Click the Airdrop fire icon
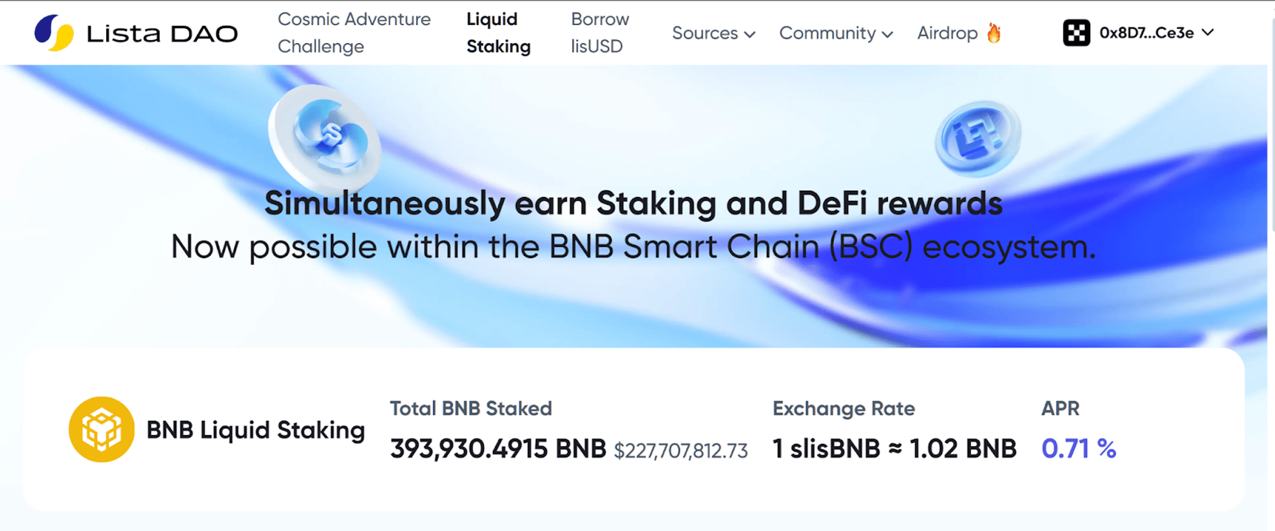1275x531 pixels. (x=994, y=33)
